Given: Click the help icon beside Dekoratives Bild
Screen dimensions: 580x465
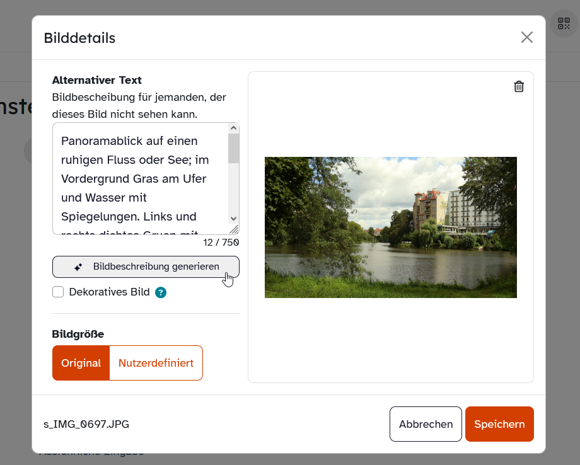Looking at the screenshot, I should tap(161, 292).
